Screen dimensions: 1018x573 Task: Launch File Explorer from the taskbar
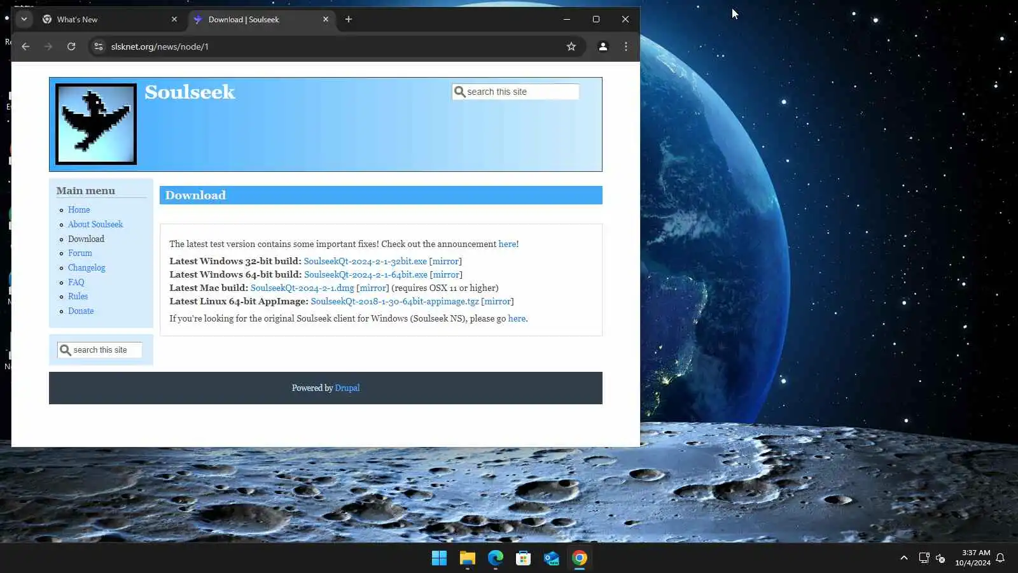pos(468,558)
